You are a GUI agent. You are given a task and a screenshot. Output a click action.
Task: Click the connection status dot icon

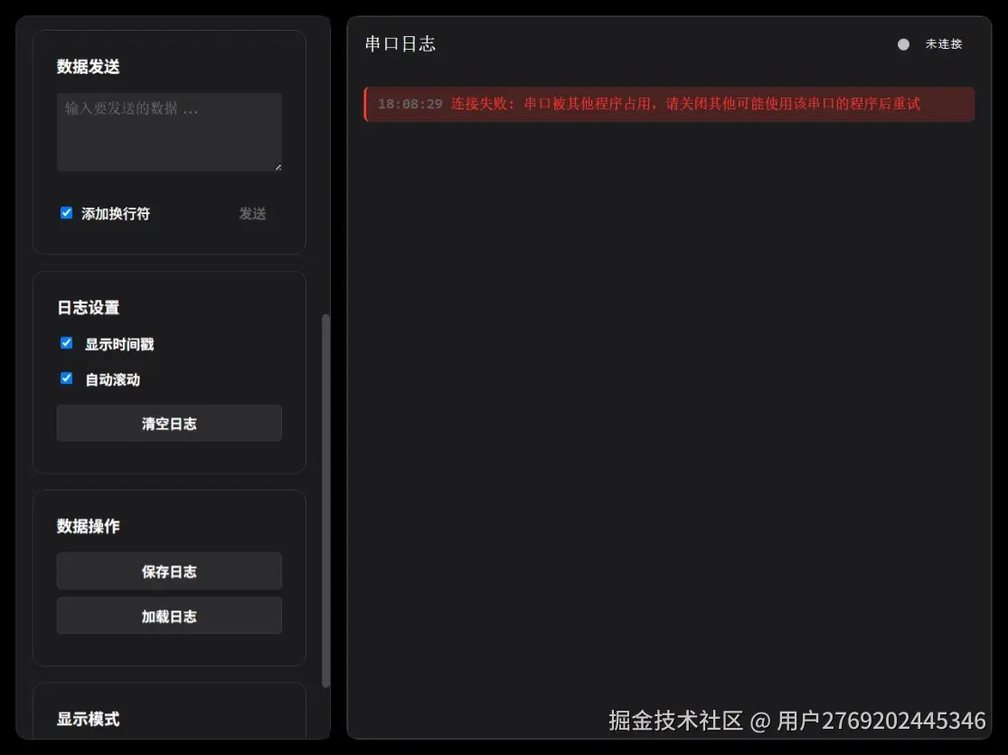902,43
